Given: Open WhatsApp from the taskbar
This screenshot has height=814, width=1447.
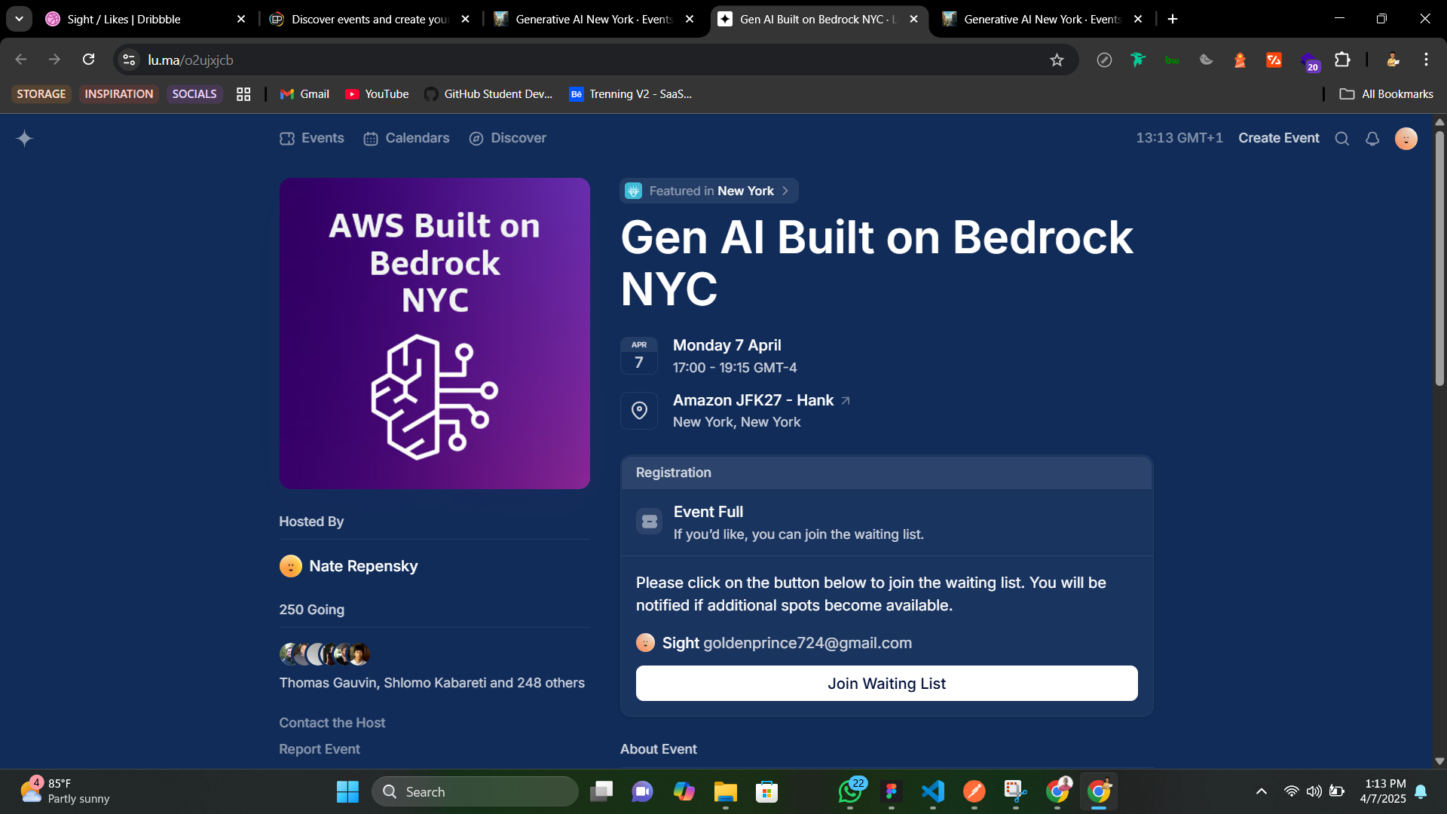Looking at the screenshot, I should point(850,791).
